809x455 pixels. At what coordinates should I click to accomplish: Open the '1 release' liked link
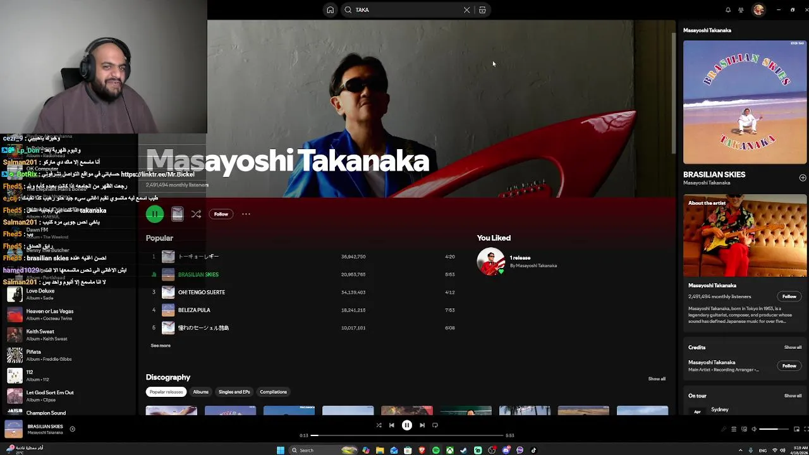(520, 258)
